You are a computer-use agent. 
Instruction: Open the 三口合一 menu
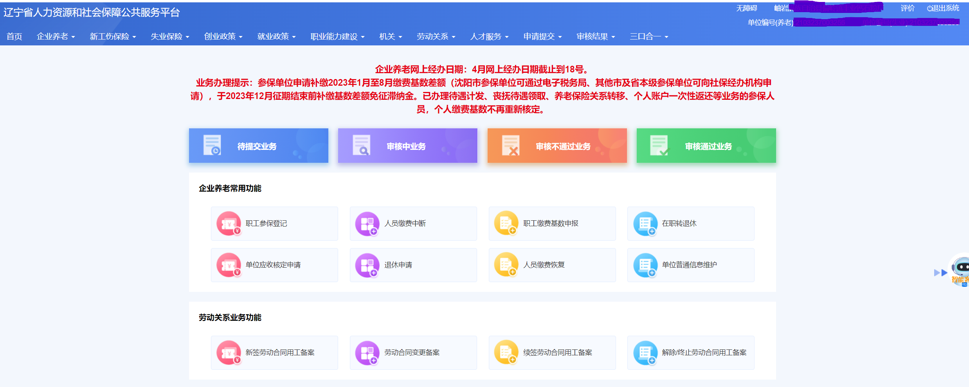pyautogui.click(x=649, y=36)
